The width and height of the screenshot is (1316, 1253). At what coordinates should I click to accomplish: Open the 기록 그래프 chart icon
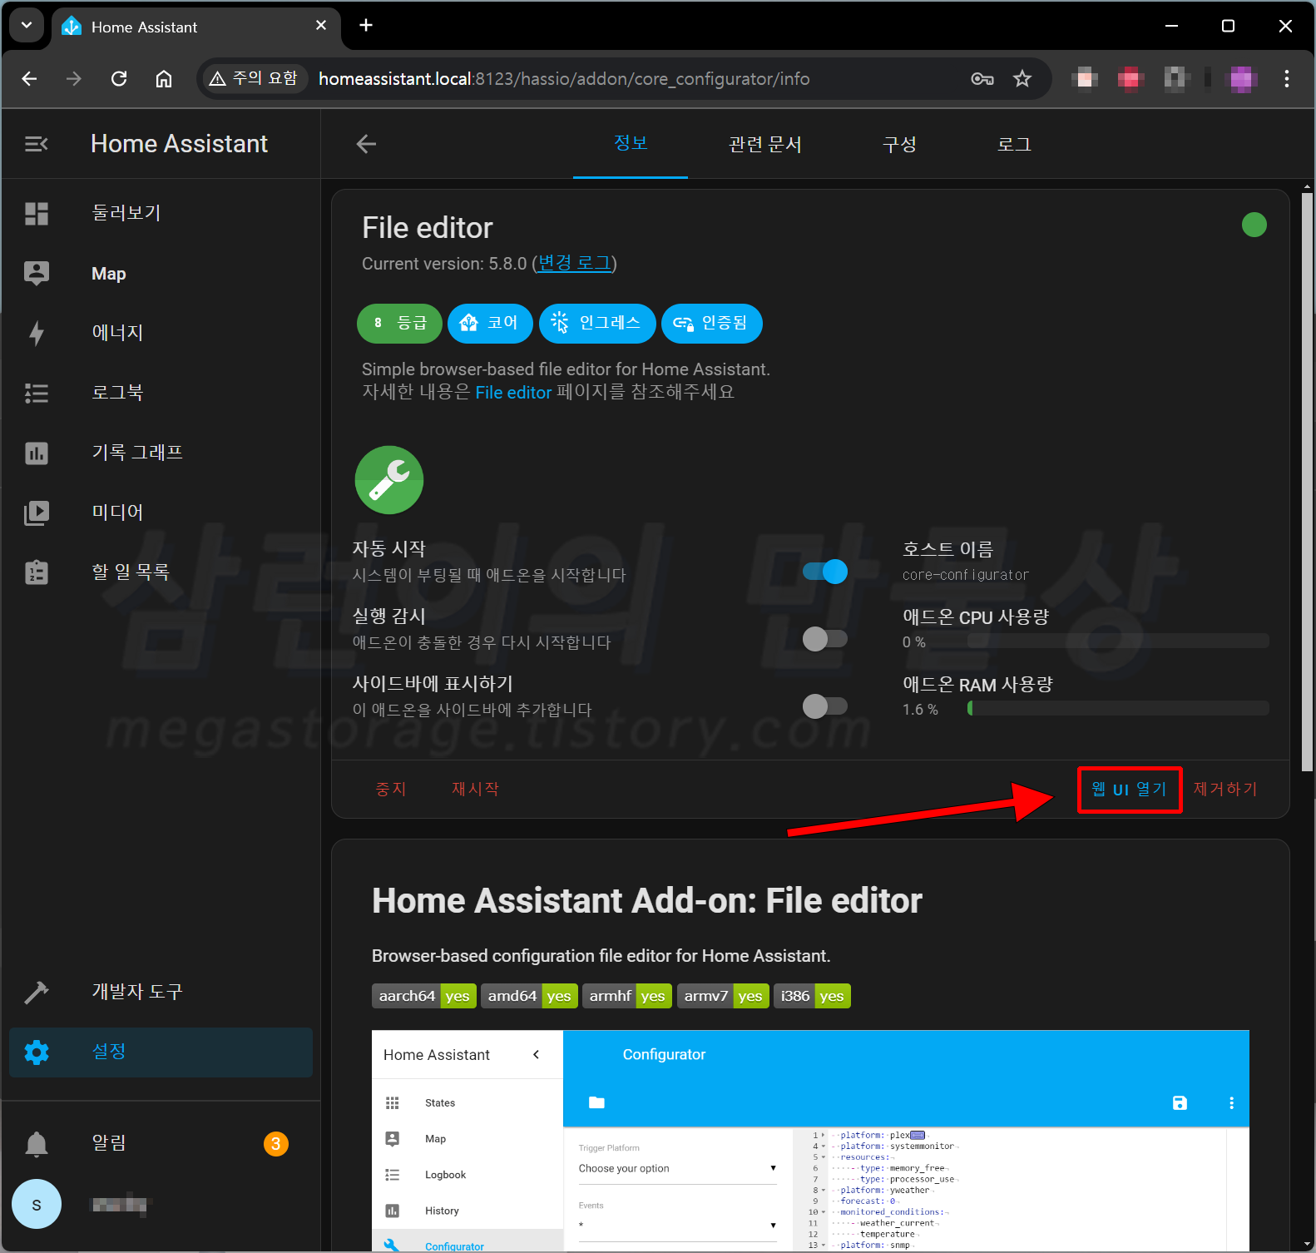click(x=37, y=453)
